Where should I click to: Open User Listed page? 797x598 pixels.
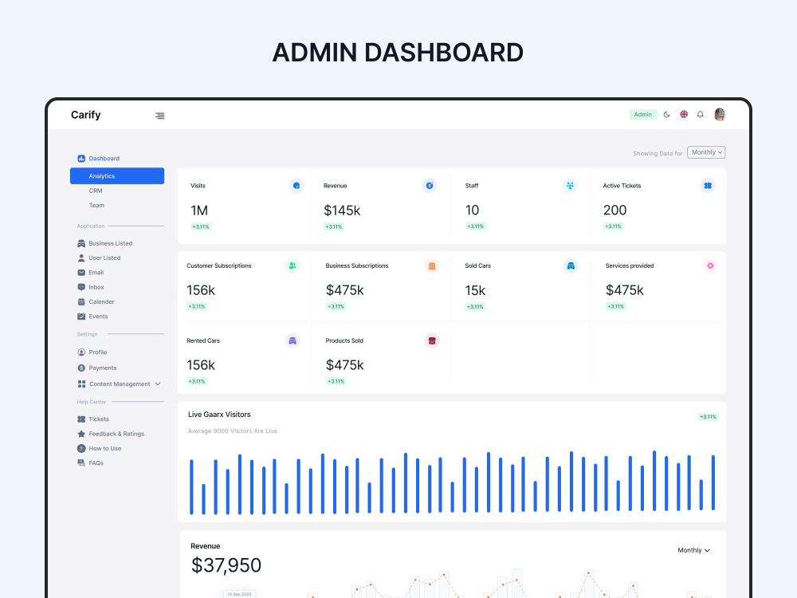pos(104,258)
